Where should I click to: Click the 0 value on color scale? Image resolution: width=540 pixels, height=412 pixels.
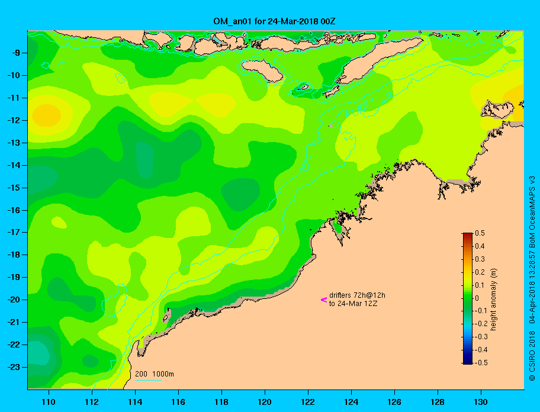[x=477, y=298]
